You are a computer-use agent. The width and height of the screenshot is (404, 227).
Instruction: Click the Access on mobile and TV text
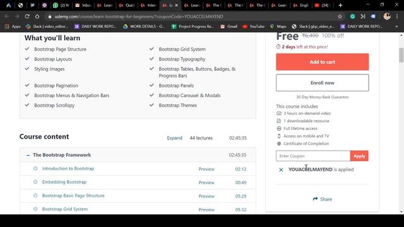tap(306, 136)
